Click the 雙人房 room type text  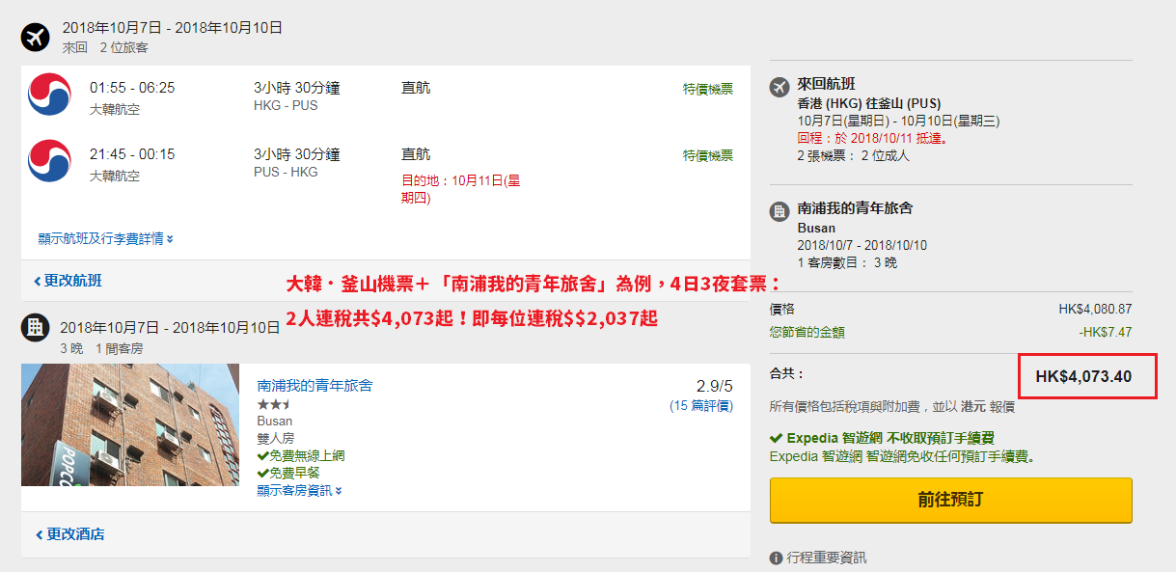click(x=276, y=438)
